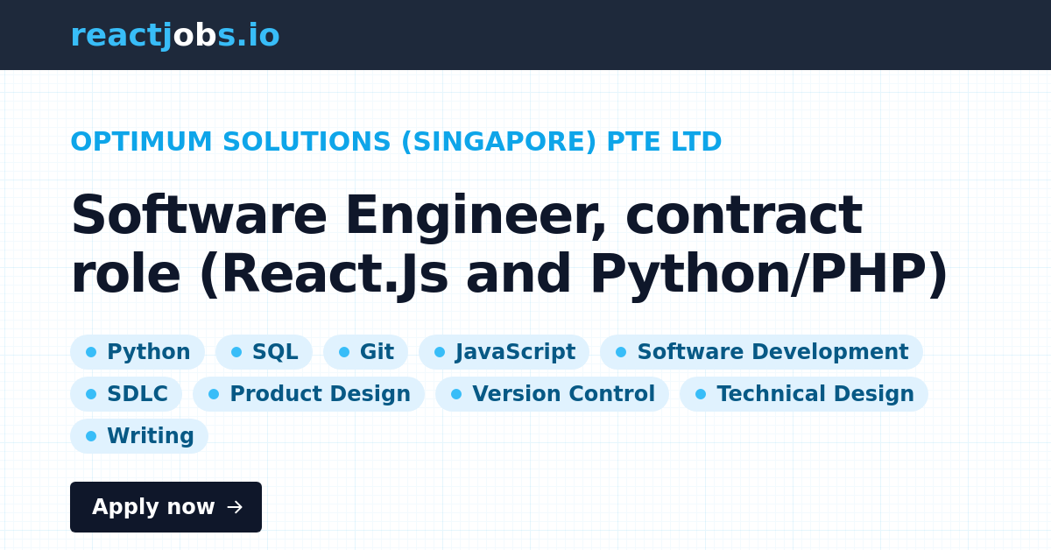The width and height of the screenshot is (1051, 550).
Task: Click the bullet icon on Version Control tag
Action: (456, 394)
